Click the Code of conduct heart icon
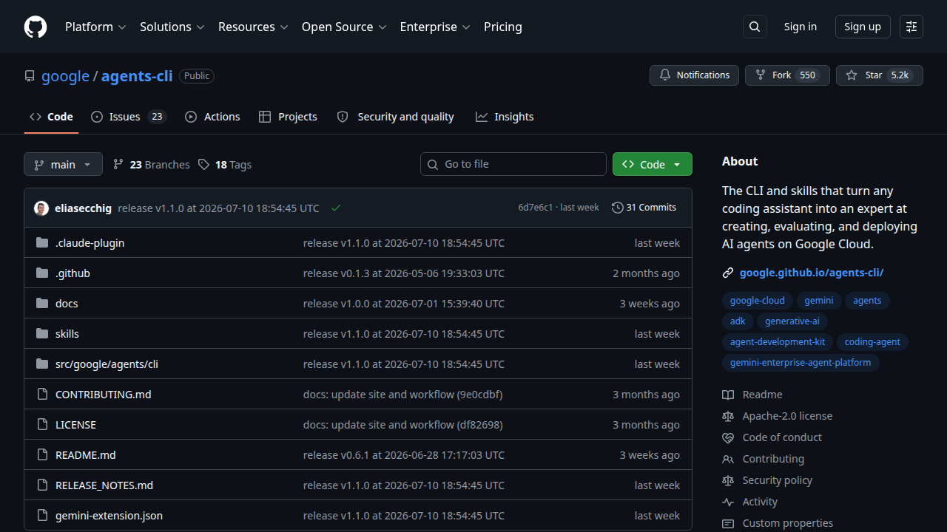 (x=728, y=438)
